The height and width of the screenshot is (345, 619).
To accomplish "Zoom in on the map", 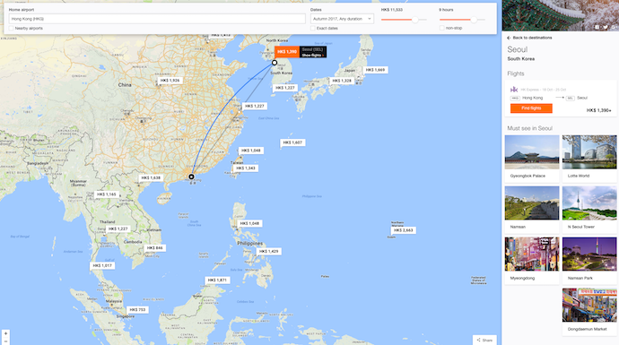I will click(5, 333).
